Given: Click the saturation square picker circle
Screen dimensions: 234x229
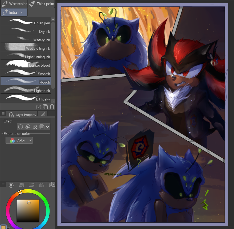Looking at the screenshot, I should pos(29,203).
